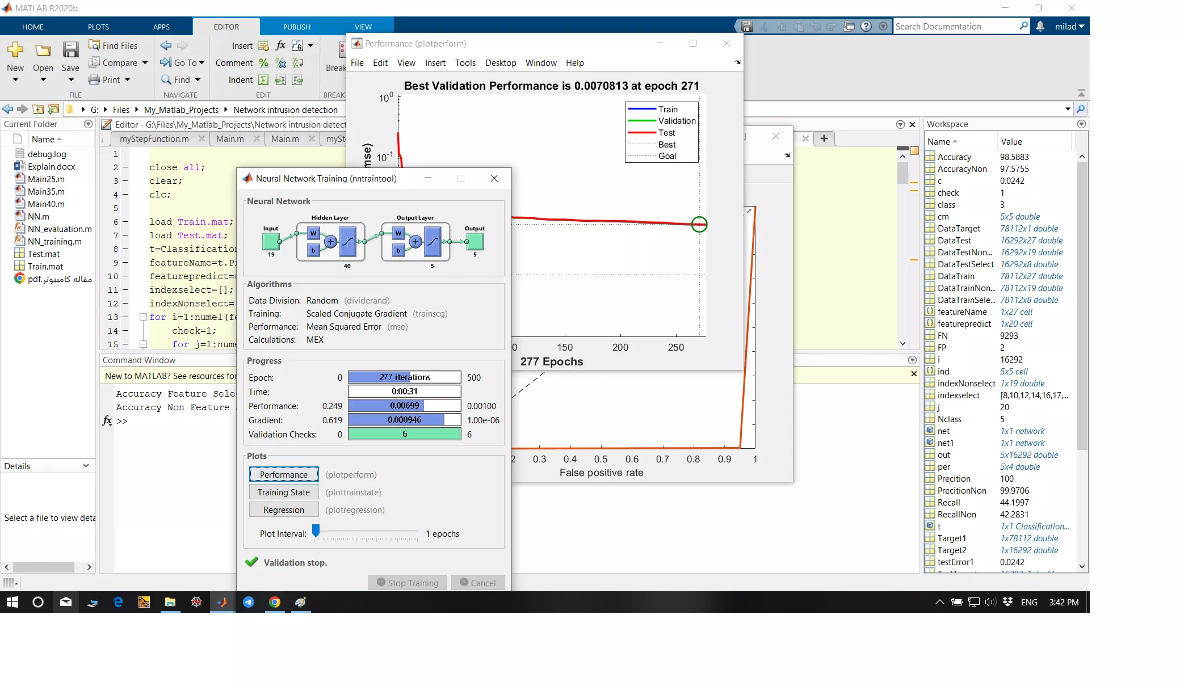Click the Increase indent icon
Viewport: 1184px width, 682px height.
pyautogui.click(x=280, y=79)
